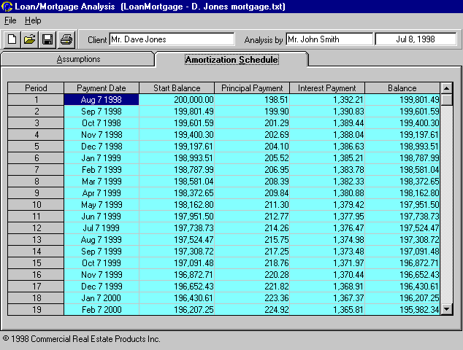Click principal payment cell 198.51
Screen dimensions: 463x350
[252, 100]
